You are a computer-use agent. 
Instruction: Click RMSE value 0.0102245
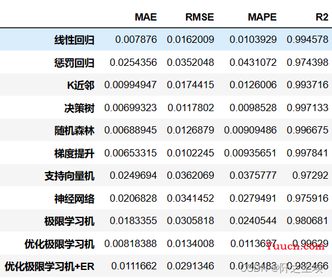tap(190, 153)
